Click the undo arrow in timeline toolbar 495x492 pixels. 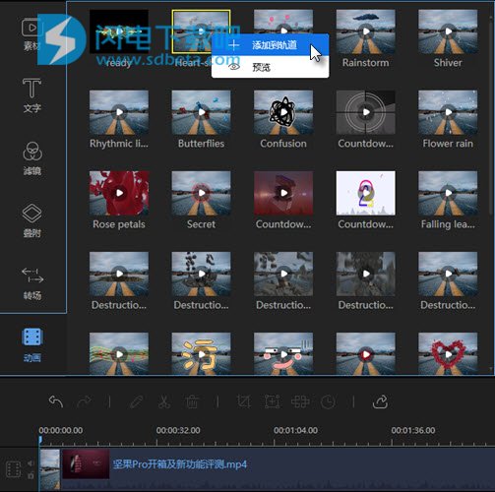(x=56, y=401)
